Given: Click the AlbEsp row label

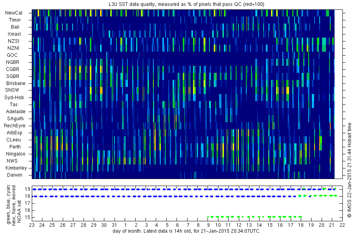Looking at the screenshot, I should pyautogui.click(x=15, y=133).
